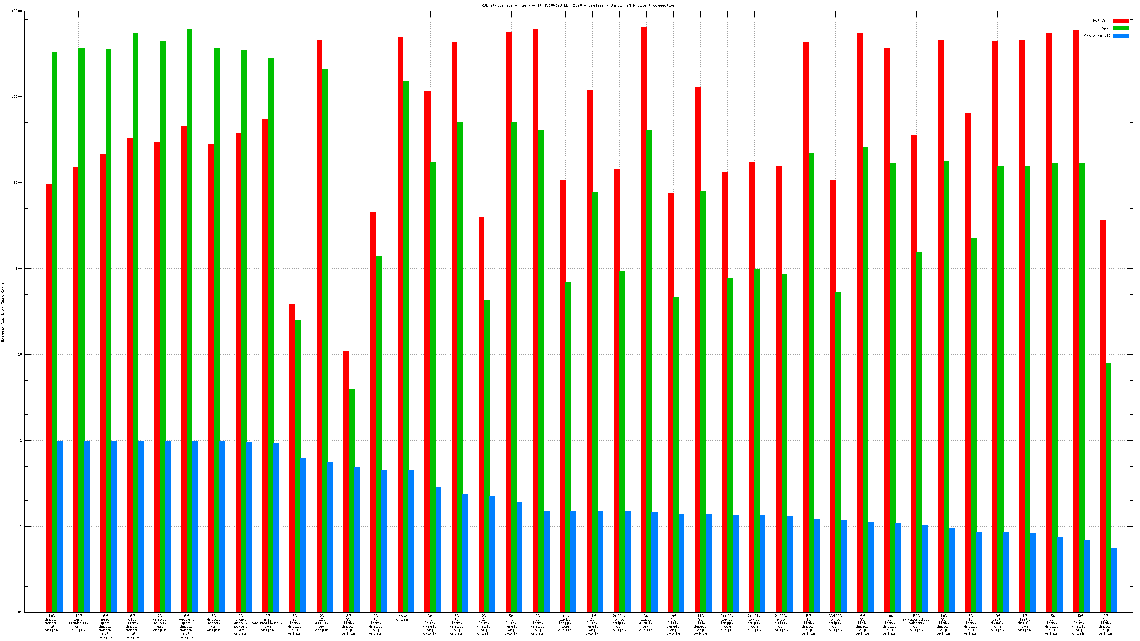Click the 0.01 tick on the y-axis
1140x641 pixels.
coord(17,612)
